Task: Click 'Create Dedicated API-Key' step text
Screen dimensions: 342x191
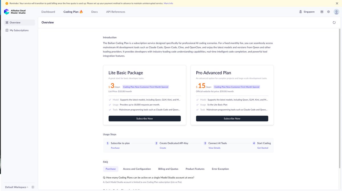Action: coord(174,143)
